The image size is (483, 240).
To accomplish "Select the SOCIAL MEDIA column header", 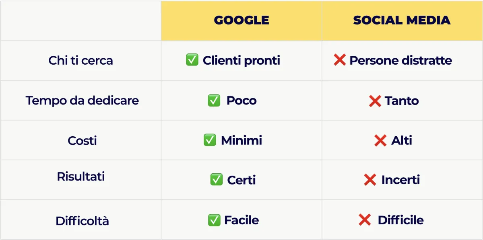I will [x=402, y=21].
